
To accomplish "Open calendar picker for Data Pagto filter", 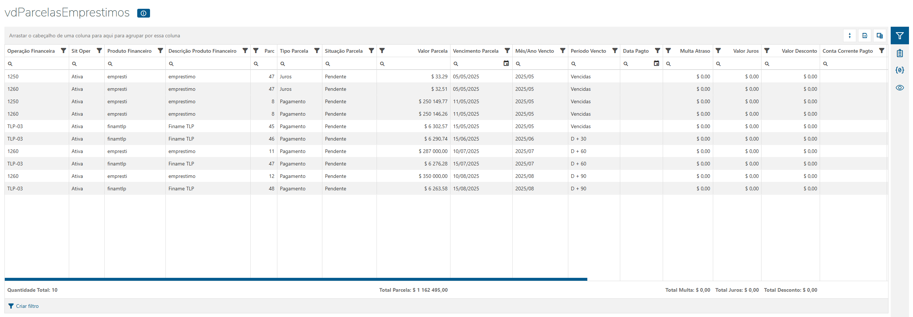I will [x=656, y=63].
